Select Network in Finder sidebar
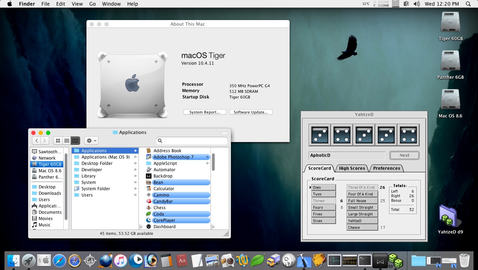Viewport: 478px width, 270px height. point(47,158)
